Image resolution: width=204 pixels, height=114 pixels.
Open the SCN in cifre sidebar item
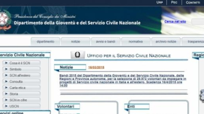pyautogui.click(x=22, y=100)
